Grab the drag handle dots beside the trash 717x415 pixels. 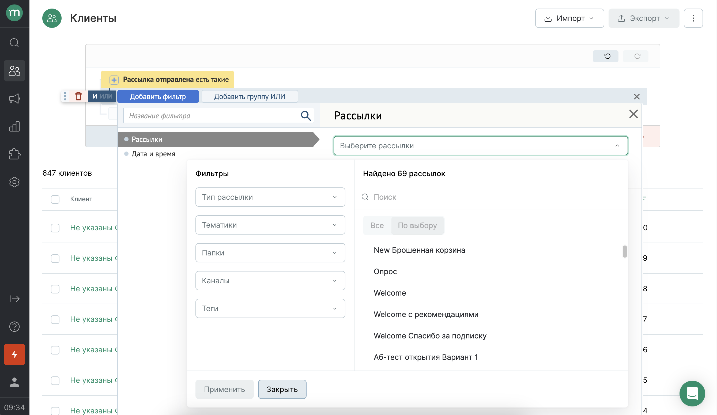click(x=65, y=96)
